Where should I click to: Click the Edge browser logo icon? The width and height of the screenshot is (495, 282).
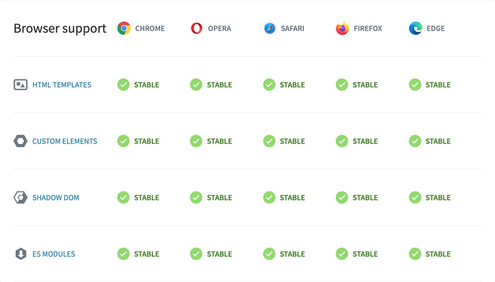pyautogui.click(x=415, y=28)
